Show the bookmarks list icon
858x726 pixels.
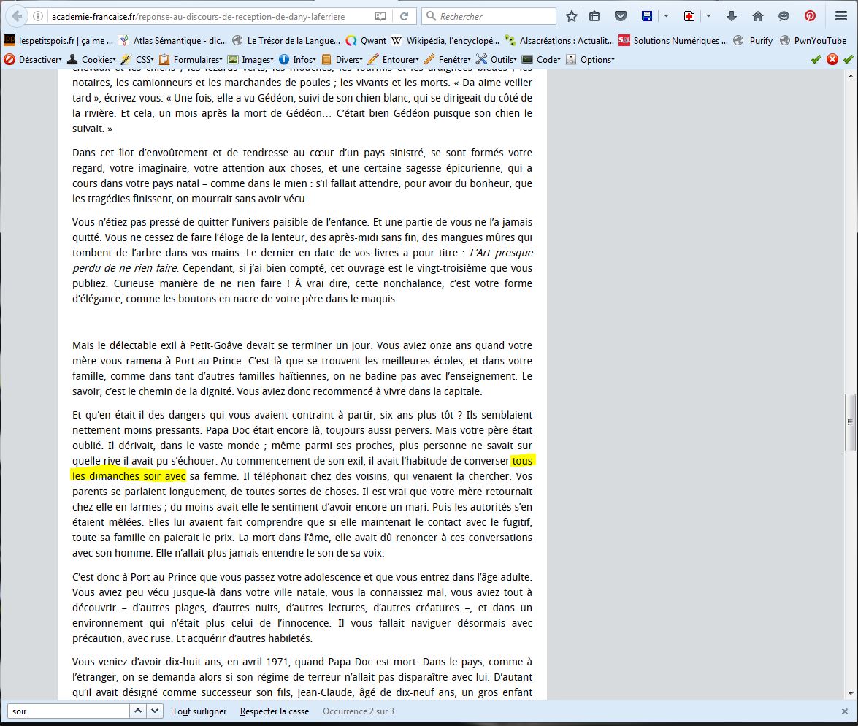tap(595, 16)
